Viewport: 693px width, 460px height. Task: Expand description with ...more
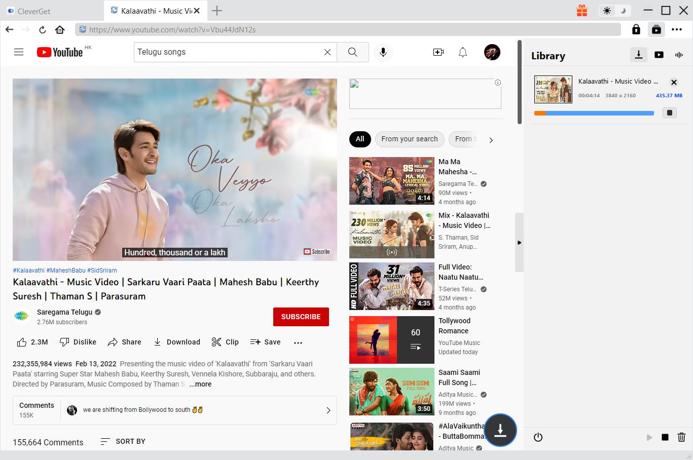200,384
